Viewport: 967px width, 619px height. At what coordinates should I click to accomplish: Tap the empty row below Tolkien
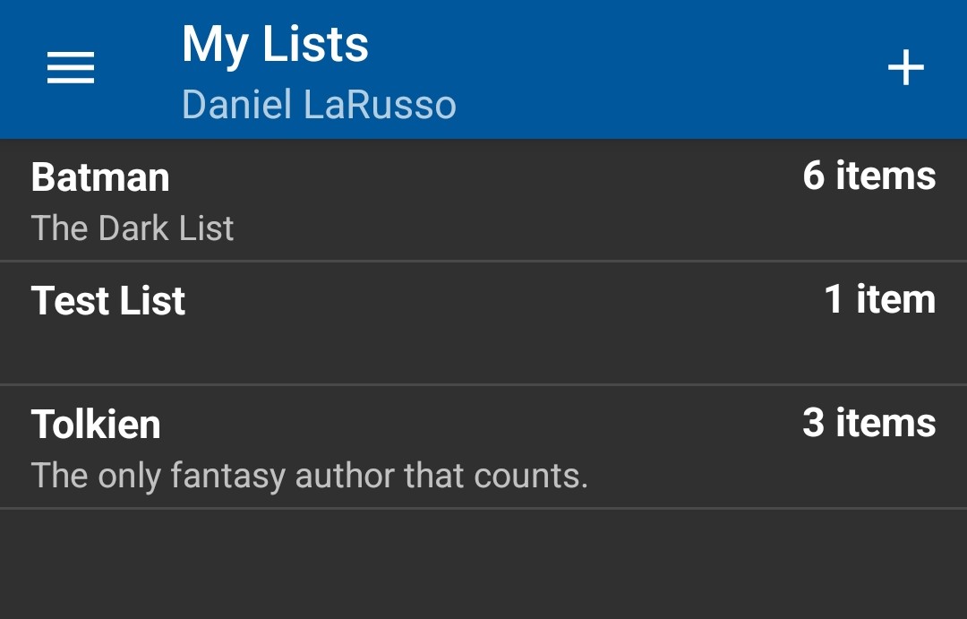pos(483,564)
